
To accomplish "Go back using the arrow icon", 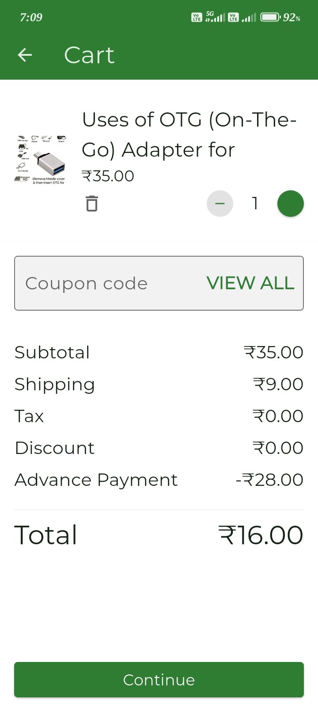I will tap(25, 55).
